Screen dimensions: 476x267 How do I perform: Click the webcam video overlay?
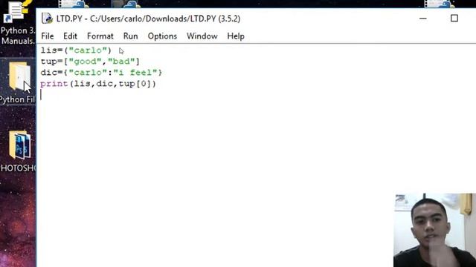pyautogui.click(x=434, y=230)
